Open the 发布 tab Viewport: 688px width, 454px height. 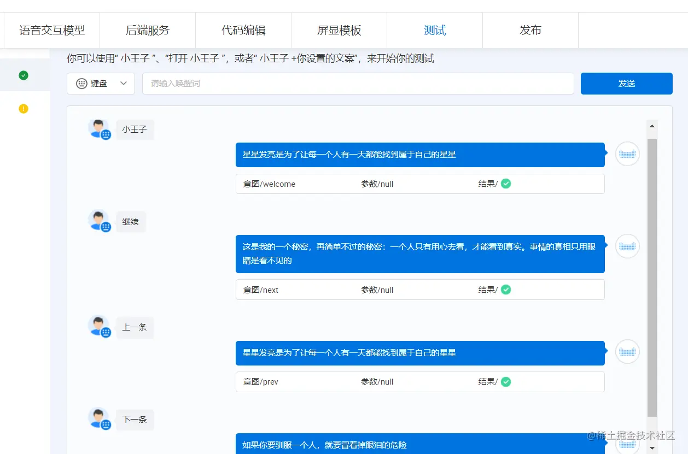(530, 30)
